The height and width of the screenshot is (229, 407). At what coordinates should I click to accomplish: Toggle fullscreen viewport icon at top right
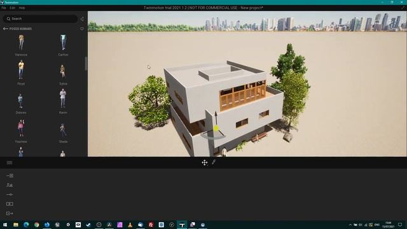pyautogui.click(x=403, y=8)
